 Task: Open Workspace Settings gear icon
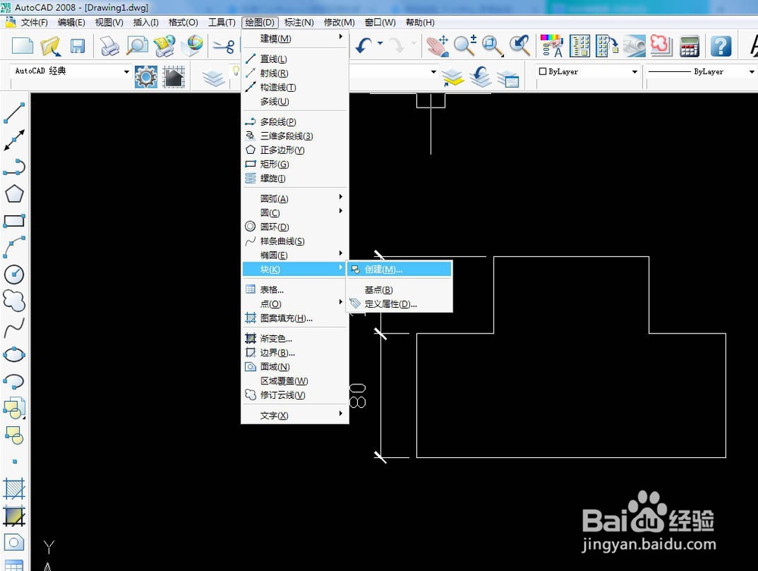[x=146, y=77]
